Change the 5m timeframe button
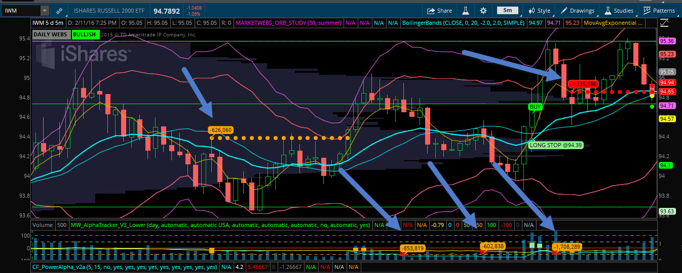This screenshot has width=682, height=273. [507, 10]
